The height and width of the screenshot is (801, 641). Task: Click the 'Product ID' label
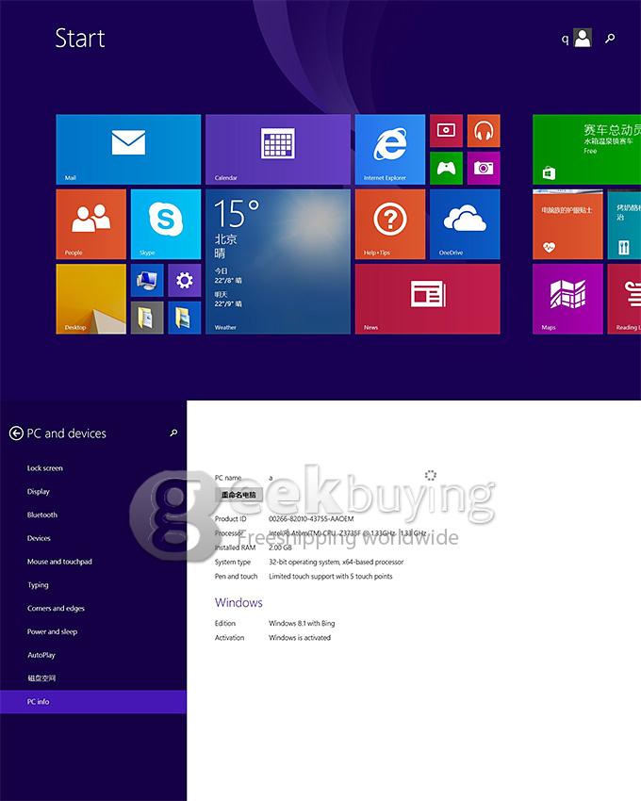(x=231, y=519)
